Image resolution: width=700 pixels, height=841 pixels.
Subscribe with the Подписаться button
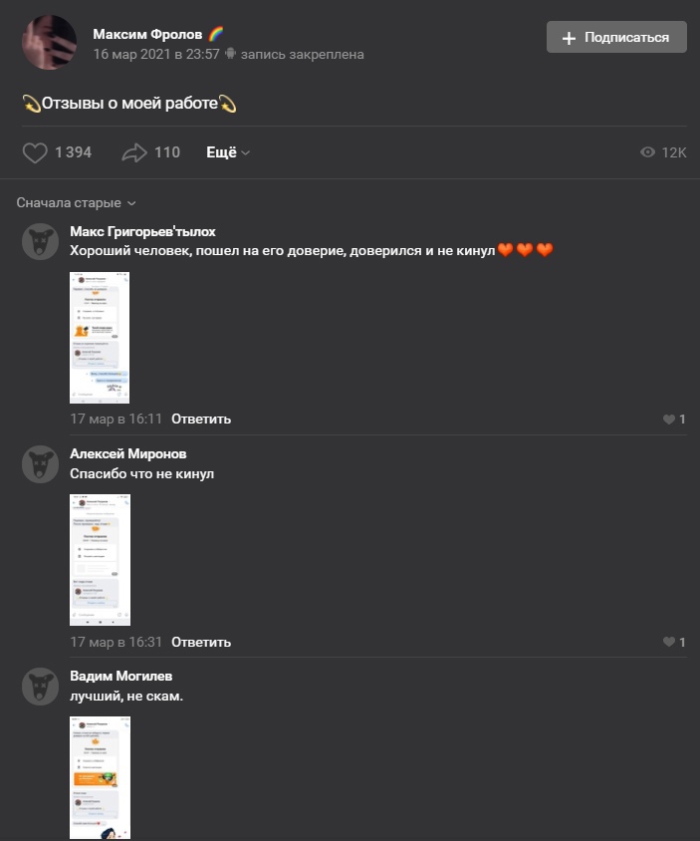(616, 37)
